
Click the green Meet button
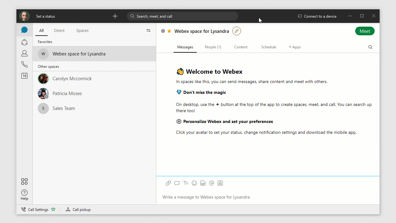click(x=365, y=31)
